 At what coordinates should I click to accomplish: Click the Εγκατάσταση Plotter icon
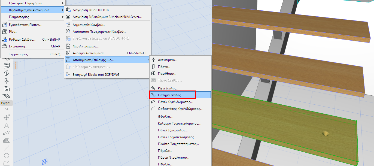(4, 25)
